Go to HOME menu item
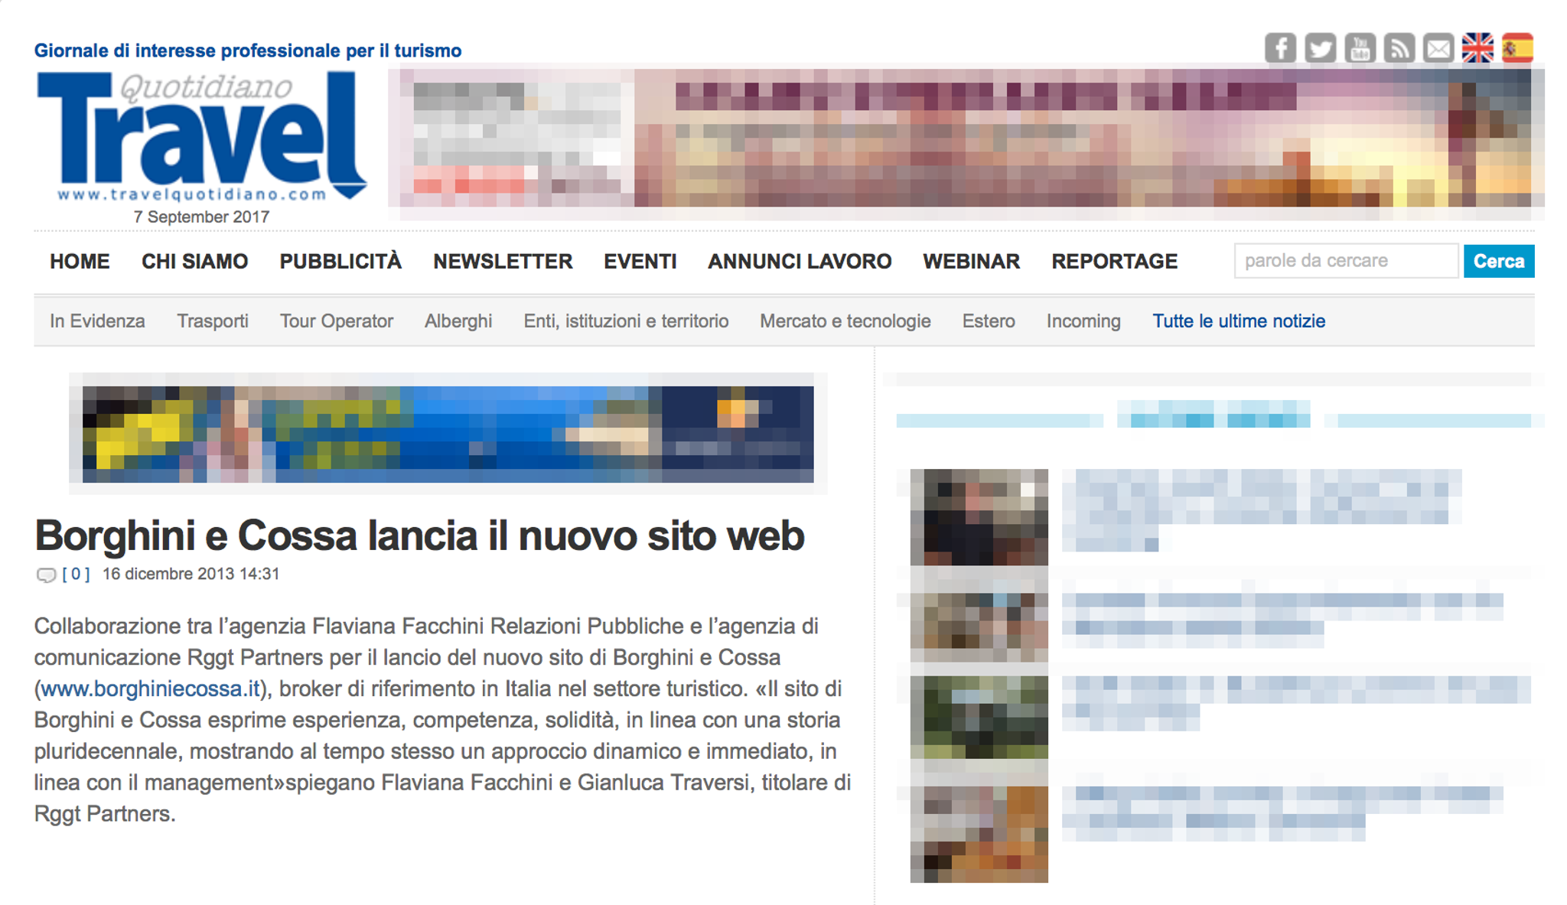 click(x=80, y=262)
